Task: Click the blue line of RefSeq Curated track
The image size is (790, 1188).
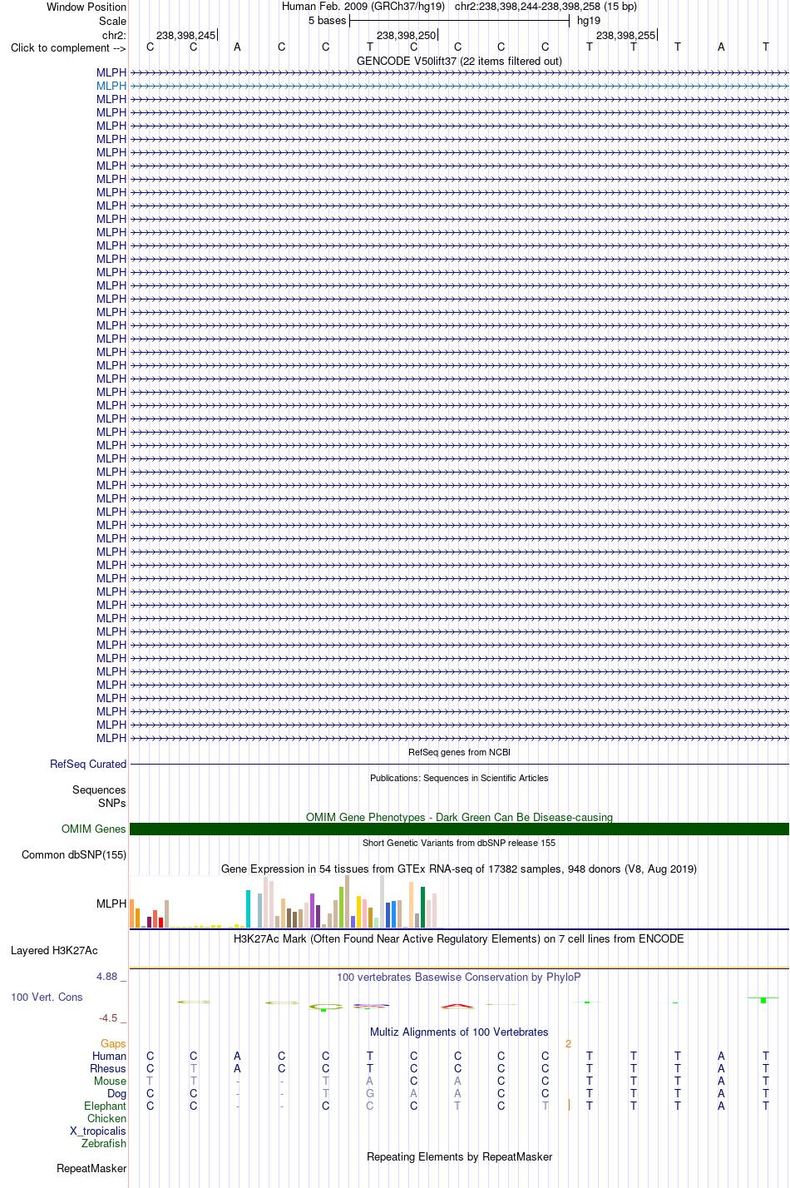Action: (x=459, y=764)
